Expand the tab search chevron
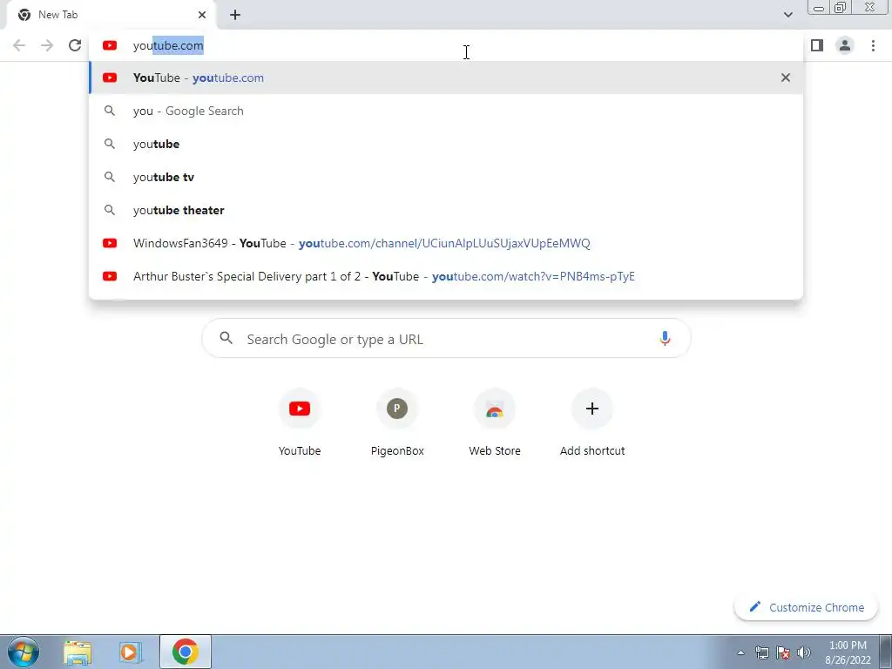This screenshot has width=892, height=669. [787, 15]
